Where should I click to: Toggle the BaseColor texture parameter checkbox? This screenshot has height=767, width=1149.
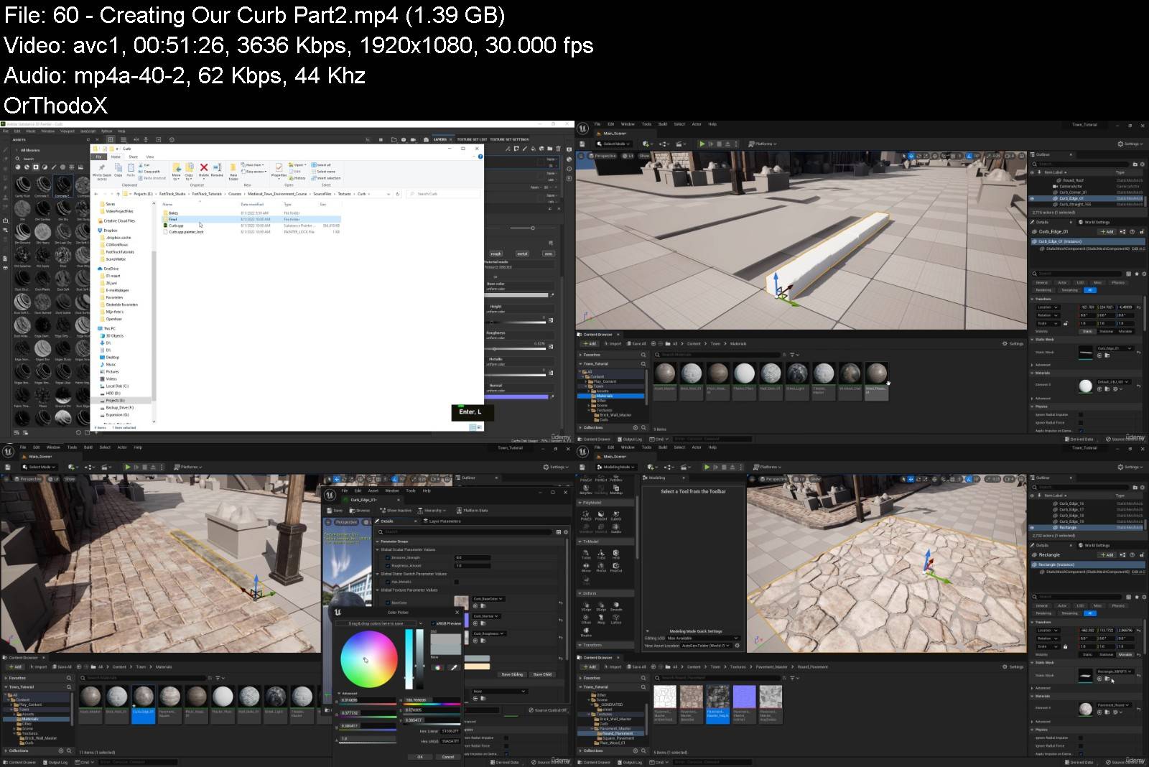[388, 603]
